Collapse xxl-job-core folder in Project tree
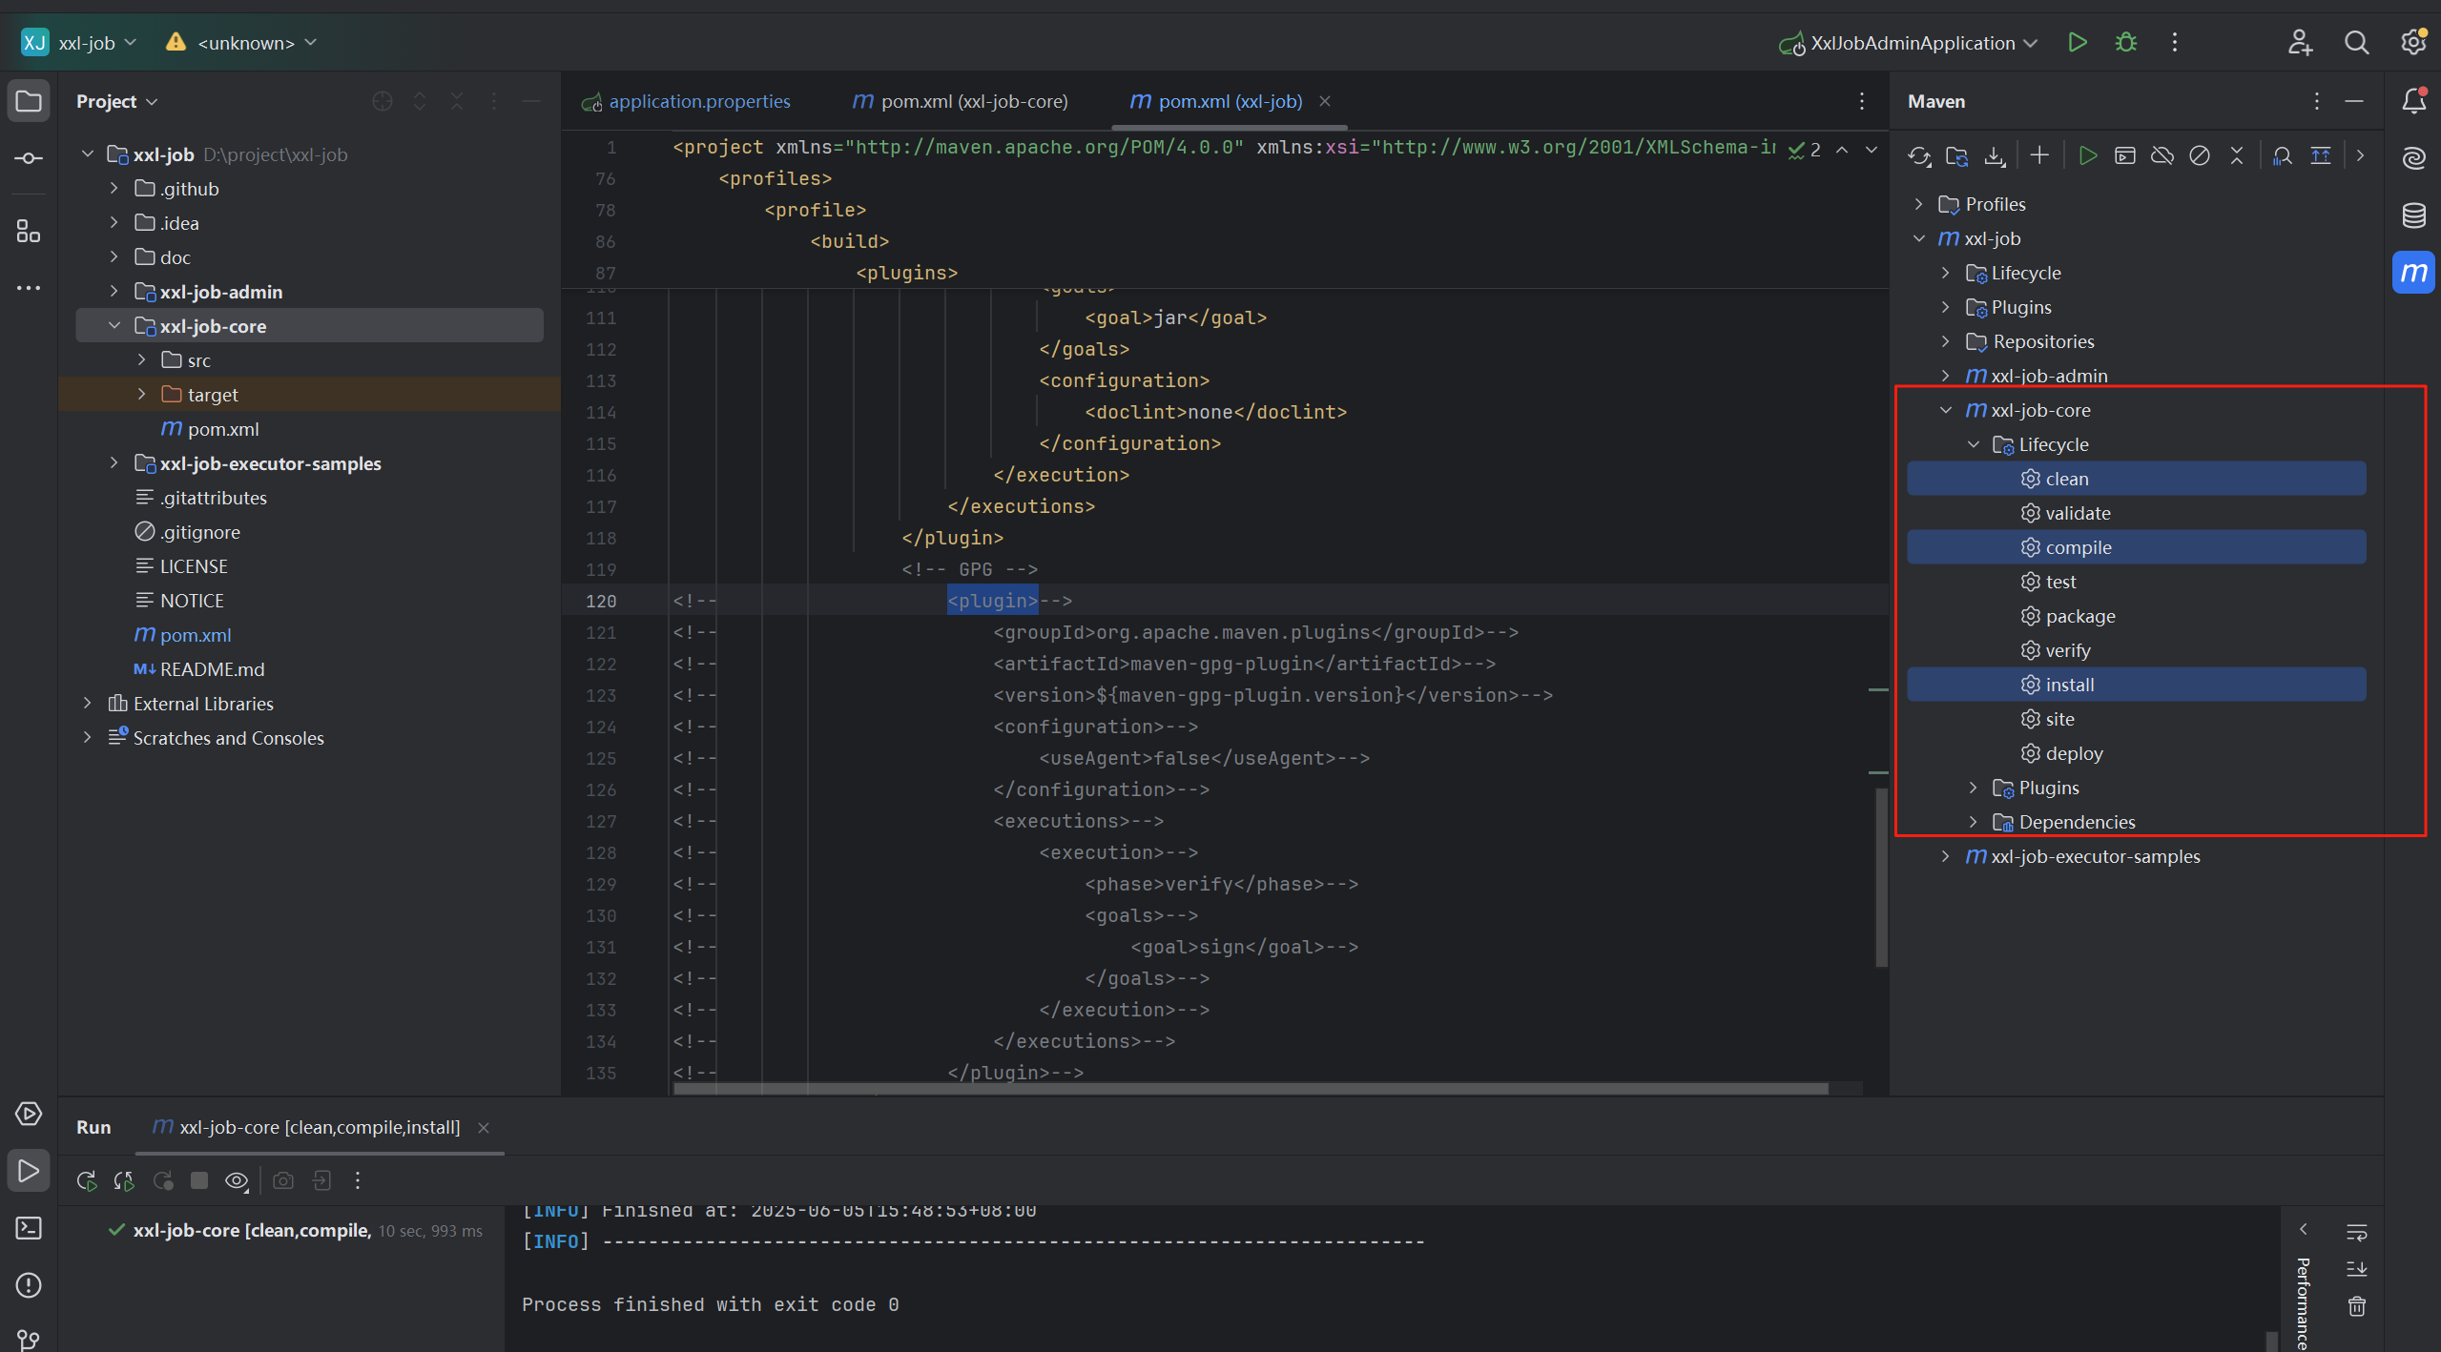This screenshot has width=2441, height=1352. [x=114, y=326]
